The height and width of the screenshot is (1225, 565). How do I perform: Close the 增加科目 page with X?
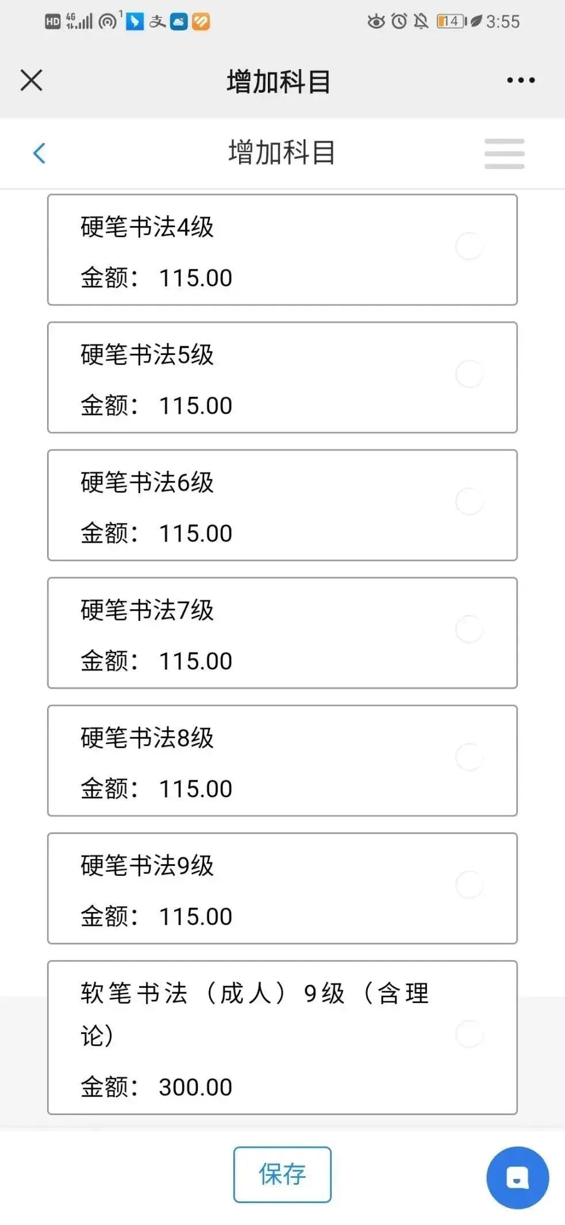click(32, 80)
